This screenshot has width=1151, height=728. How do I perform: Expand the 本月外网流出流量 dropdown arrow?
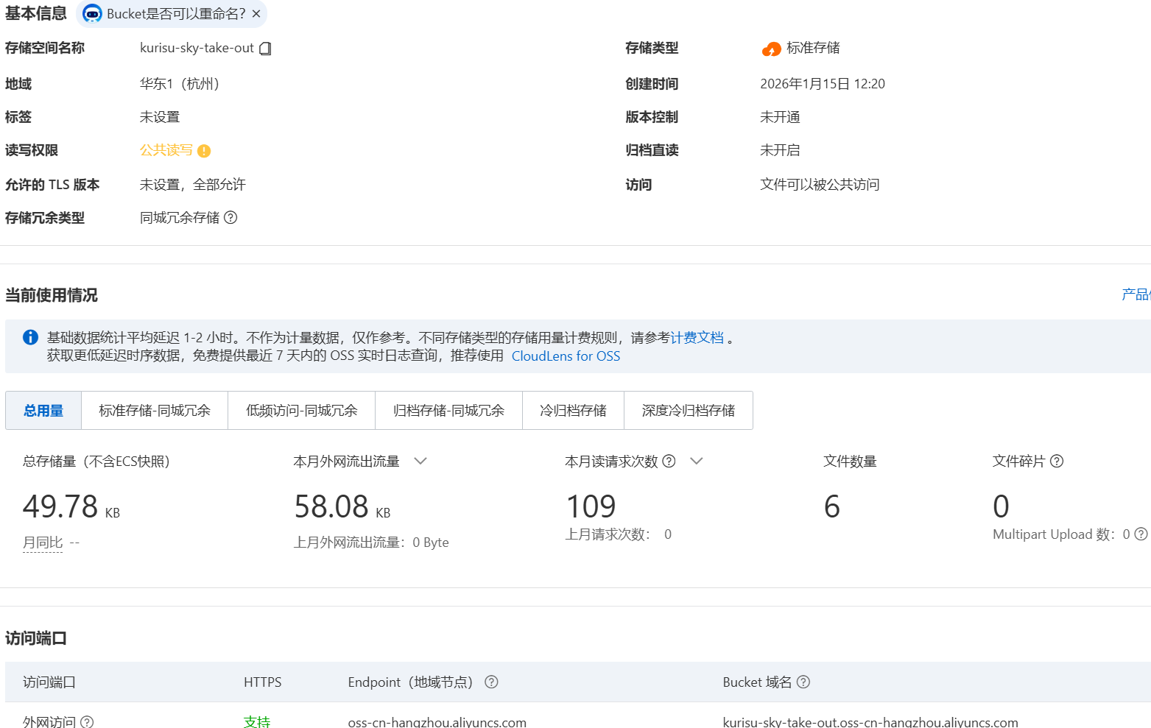tap(420, 462)
